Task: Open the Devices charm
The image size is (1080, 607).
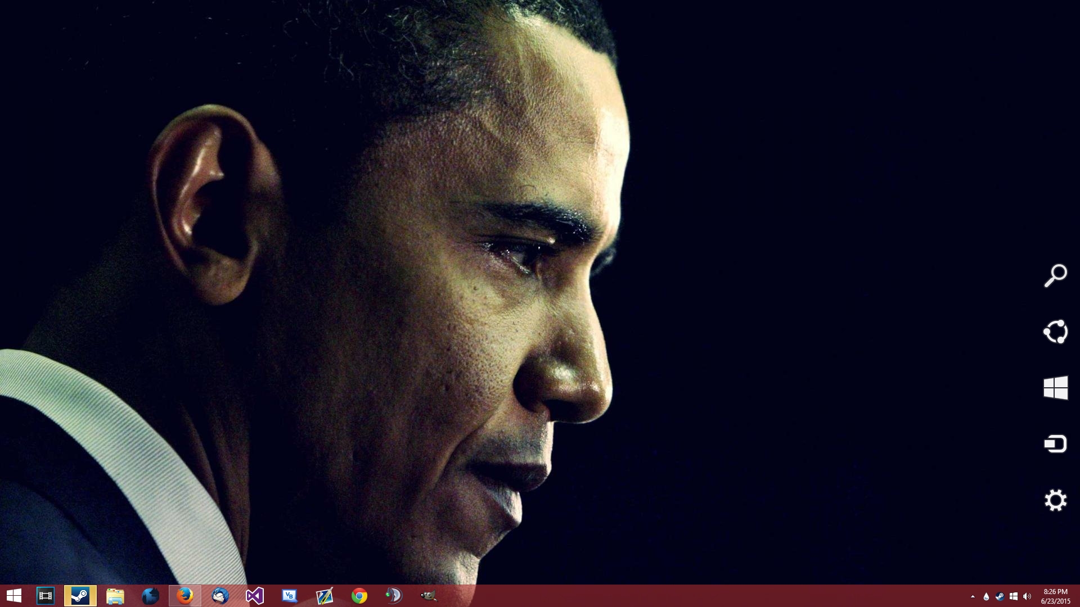Action: (x=1055, y=444)
